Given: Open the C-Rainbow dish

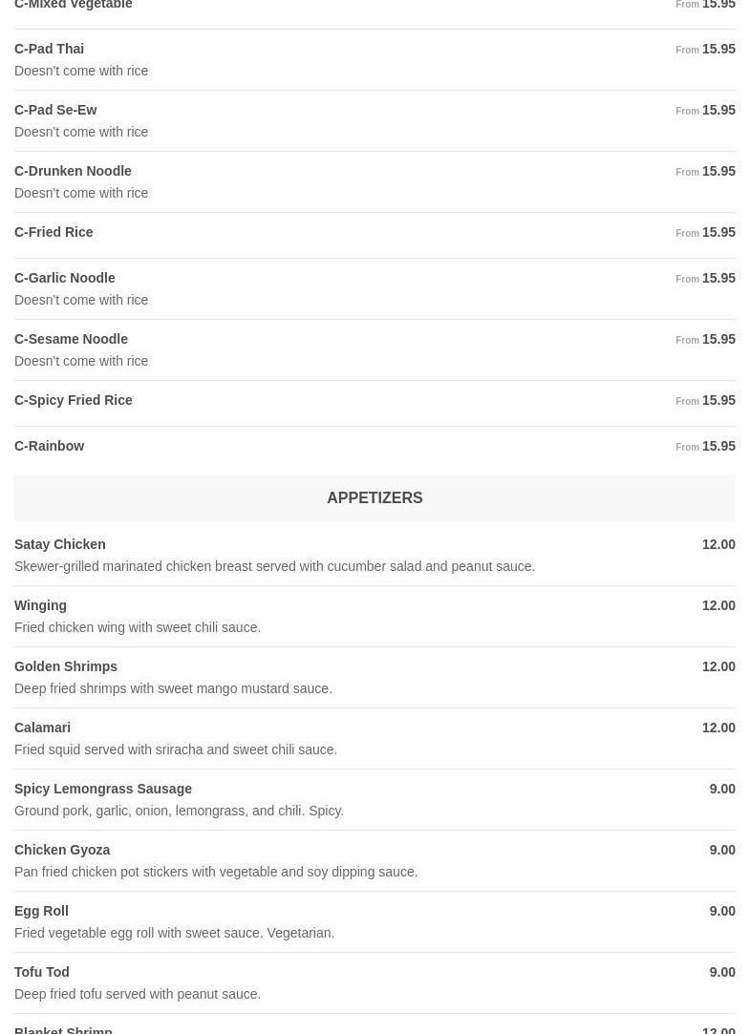Looking at the screenshot, I should click(50, 446).
